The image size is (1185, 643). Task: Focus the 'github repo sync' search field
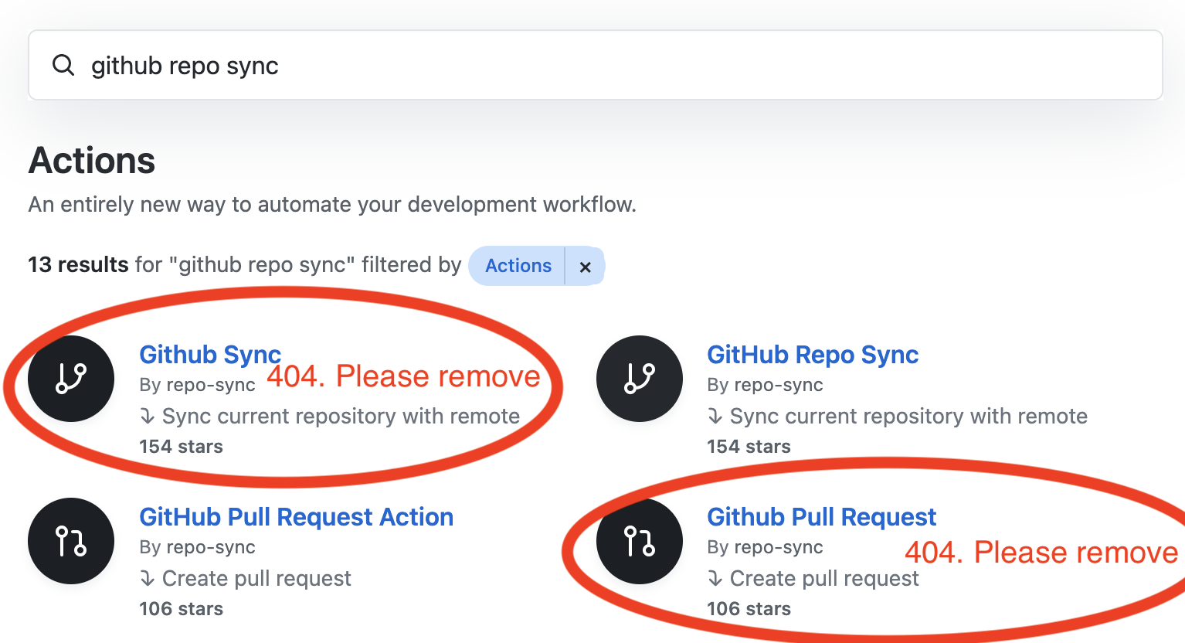(x=595, y=65)
